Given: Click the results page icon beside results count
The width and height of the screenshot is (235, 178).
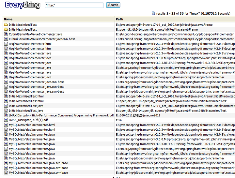Looking at the screenshot, I should pyautogui.click(x=153, y=13).
